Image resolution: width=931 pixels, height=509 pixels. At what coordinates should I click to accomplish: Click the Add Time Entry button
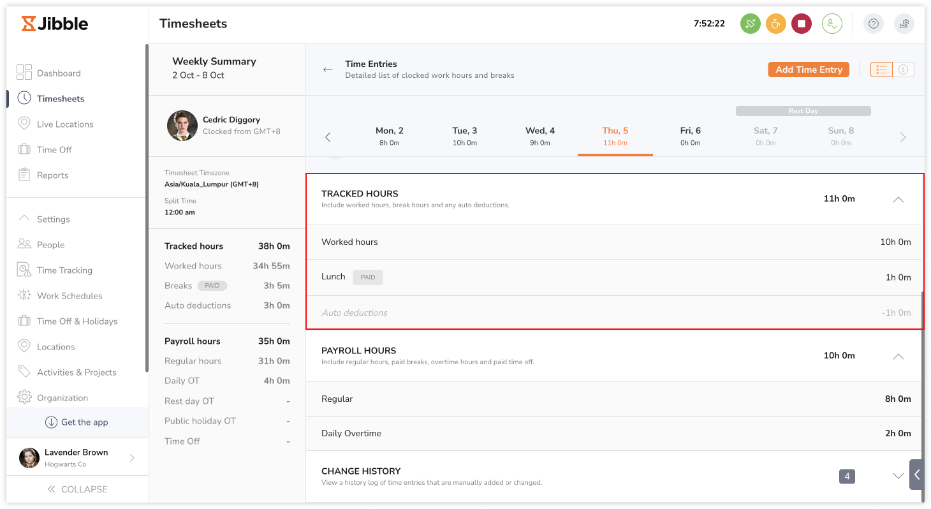(x=808, y=69)
